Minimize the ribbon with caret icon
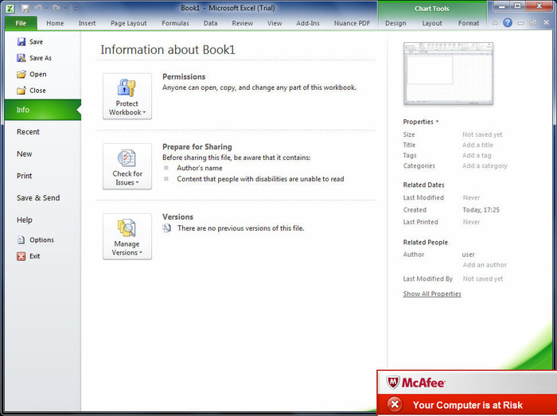Viewport: 557px width, 416px height. (495, 23)
